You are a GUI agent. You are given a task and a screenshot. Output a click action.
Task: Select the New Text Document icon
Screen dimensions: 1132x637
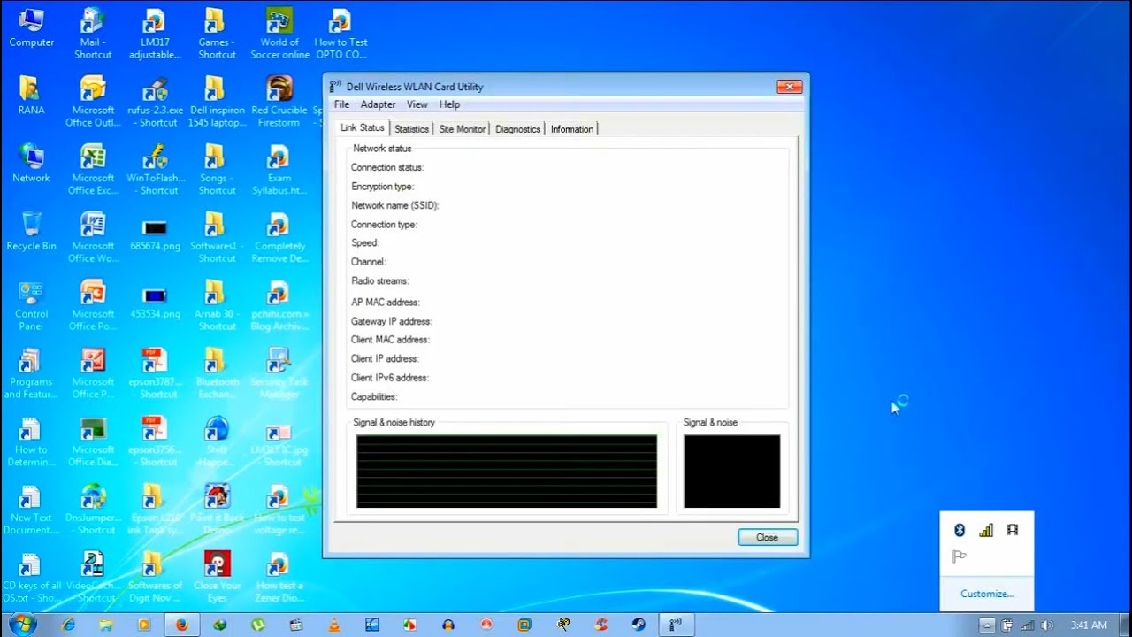click(x=31, y=510)
